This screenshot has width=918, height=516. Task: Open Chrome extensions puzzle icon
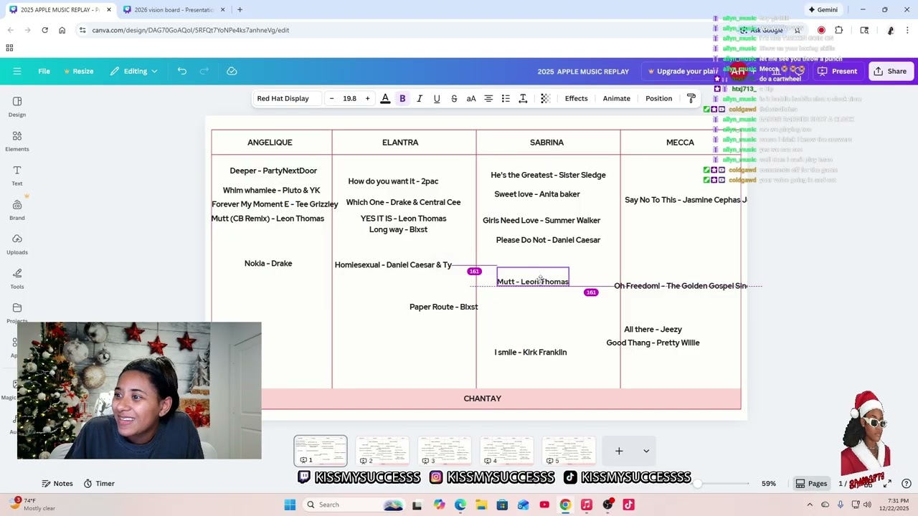coord(839,30)
